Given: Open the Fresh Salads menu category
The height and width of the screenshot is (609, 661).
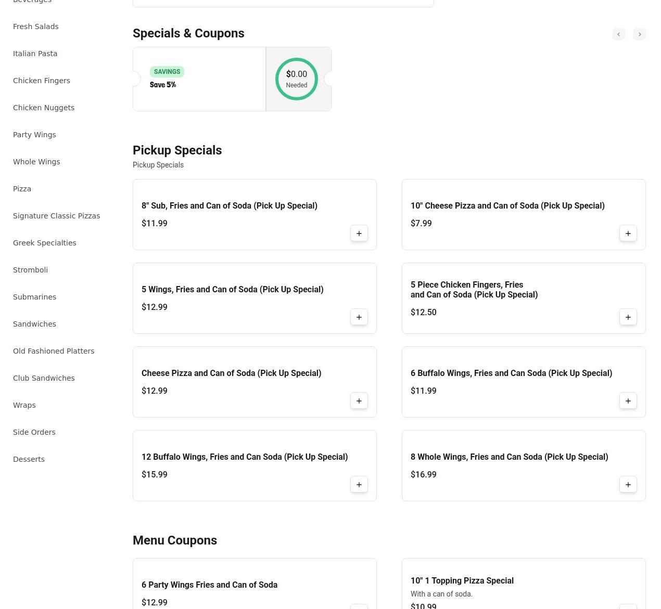Looking at the screenshot, I should pos(35,27).
